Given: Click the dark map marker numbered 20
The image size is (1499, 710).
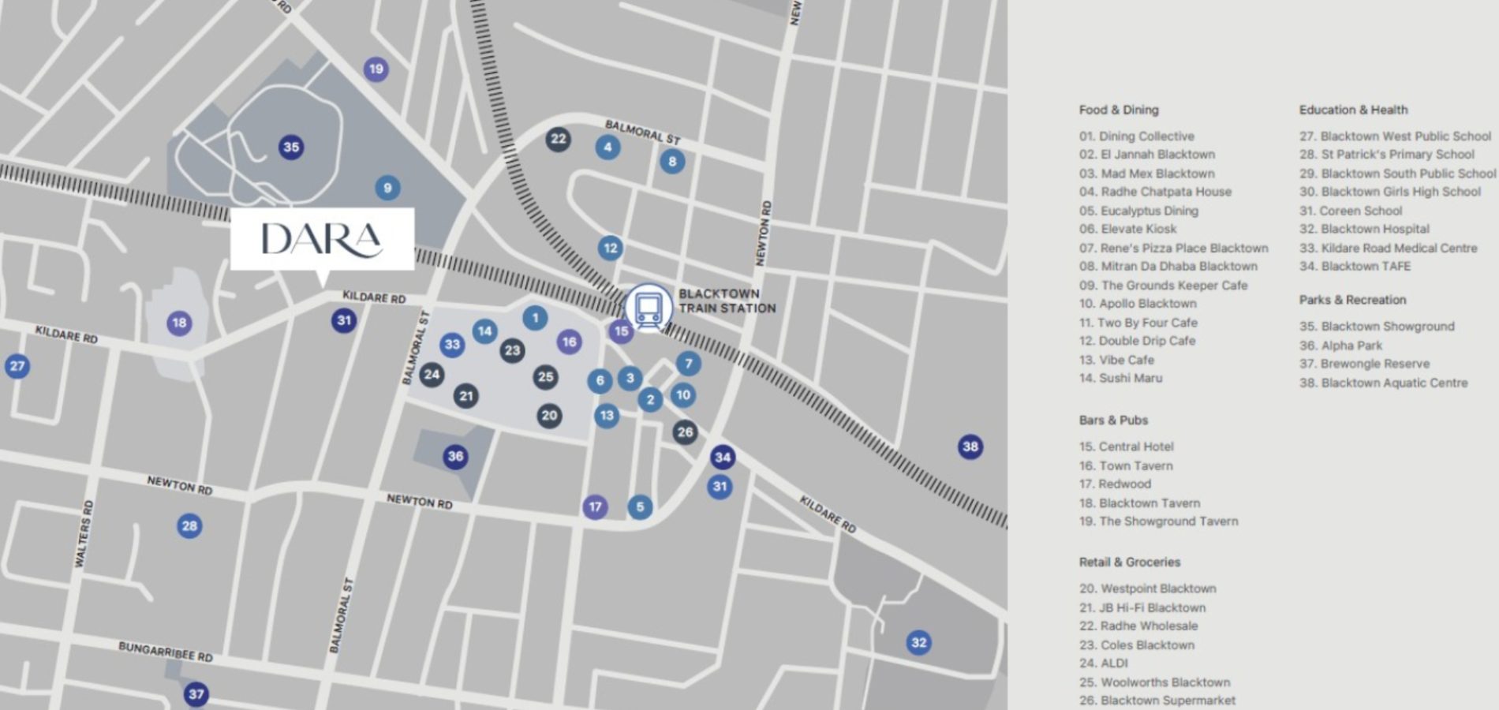Looking at the screenshot, I should [x=549, y=416].
